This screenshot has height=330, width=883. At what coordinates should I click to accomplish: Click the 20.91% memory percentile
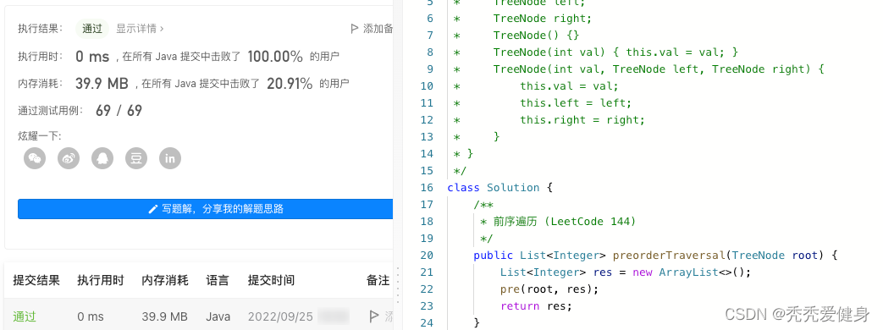click(290, 84)
